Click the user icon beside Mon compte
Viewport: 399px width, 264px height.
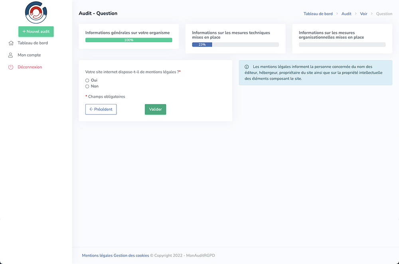click(11, 55)
